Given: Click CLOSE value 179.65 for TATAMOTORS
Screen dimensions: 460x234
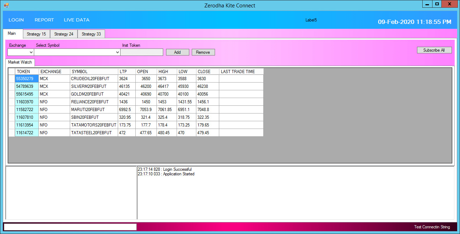Looking at the screenshot, I should click(208, 125).
